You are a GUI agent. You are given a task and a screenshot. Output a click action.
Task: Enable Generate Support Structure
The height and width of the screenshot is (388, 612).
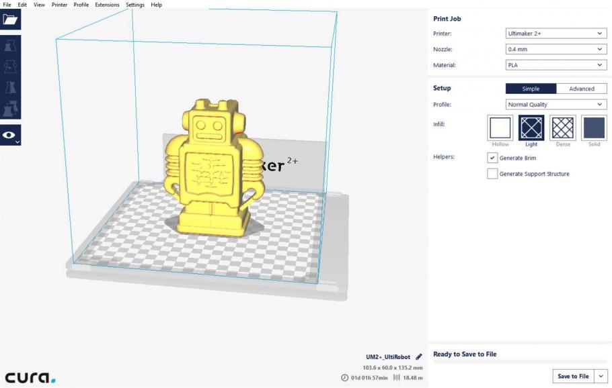[x=492, y=173]
